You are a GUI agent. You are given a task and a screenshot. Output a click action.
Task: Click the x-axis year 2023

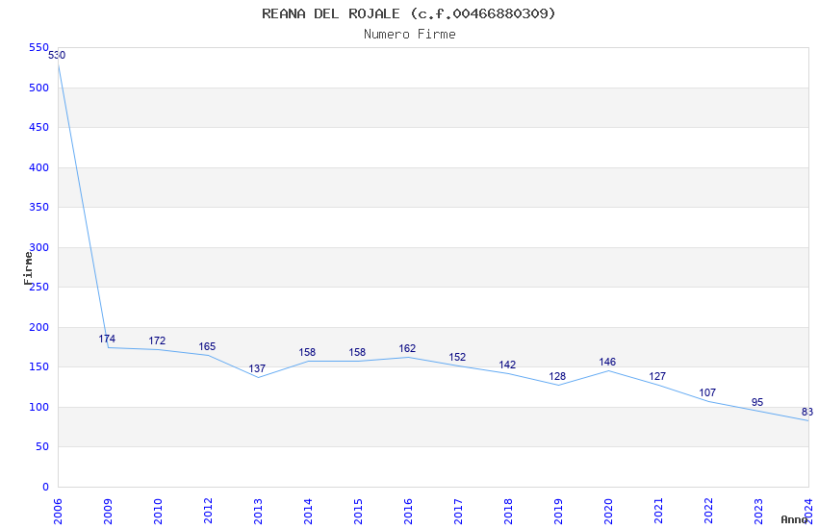tap(759, 512)
